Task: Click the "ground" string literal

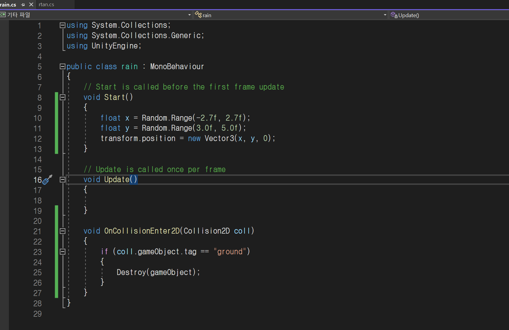Action: [x=230, y=252]
